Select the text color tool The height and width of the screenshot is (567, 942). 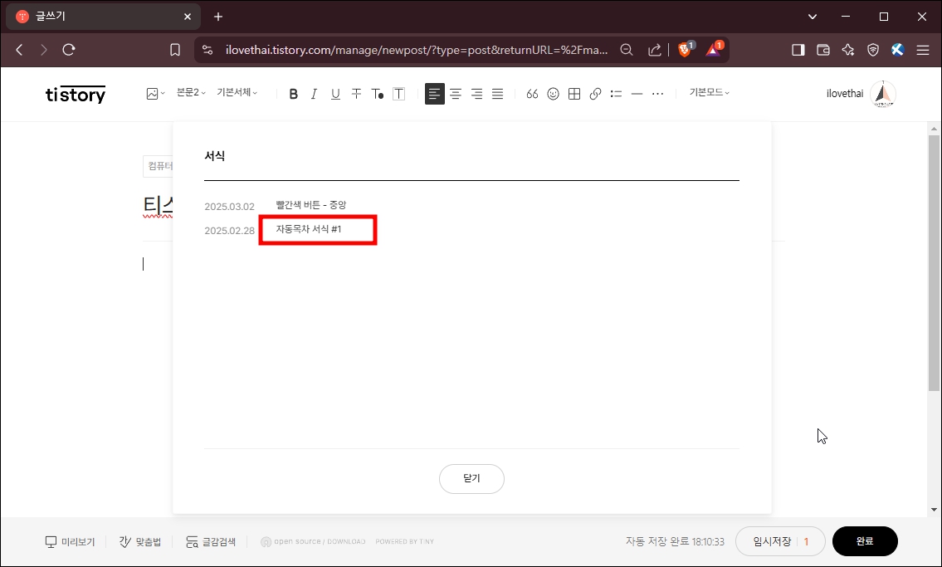[377, 94]
